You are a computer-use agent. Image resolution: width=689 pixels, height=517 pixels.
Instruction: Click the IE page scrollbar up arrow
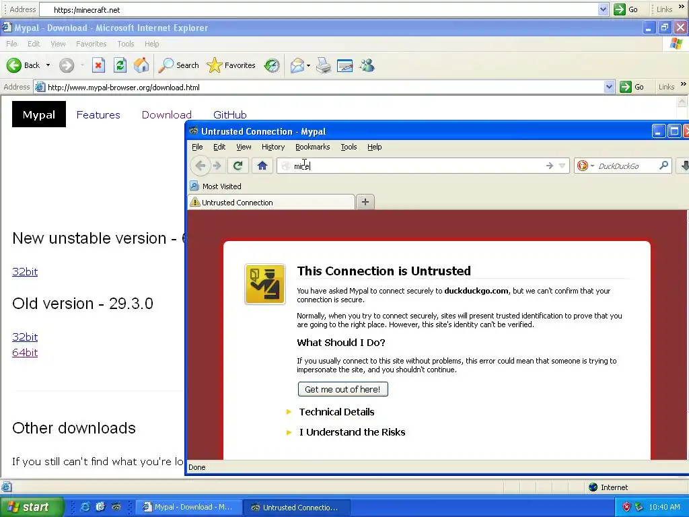(x=682, y=102)
